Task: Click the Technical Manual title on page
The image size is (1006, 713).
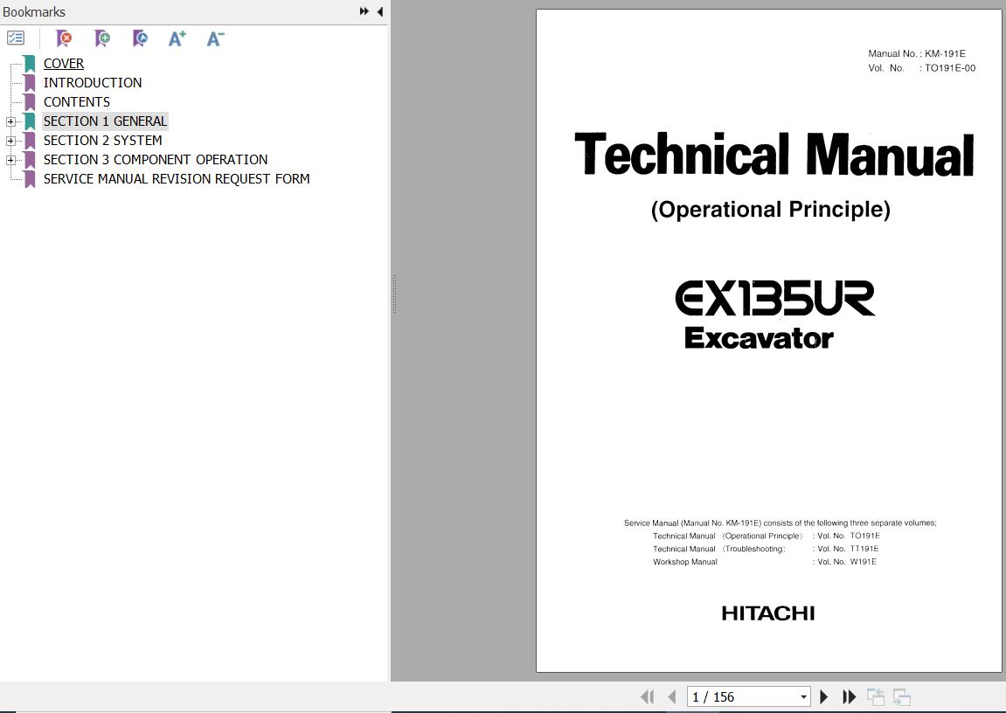Action: point(774,155)
